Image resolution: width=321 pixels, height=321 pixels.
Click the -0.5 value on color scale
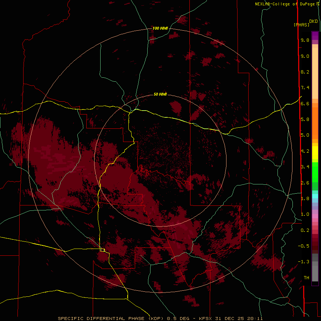pyautogui.click(x=304, y=246)
